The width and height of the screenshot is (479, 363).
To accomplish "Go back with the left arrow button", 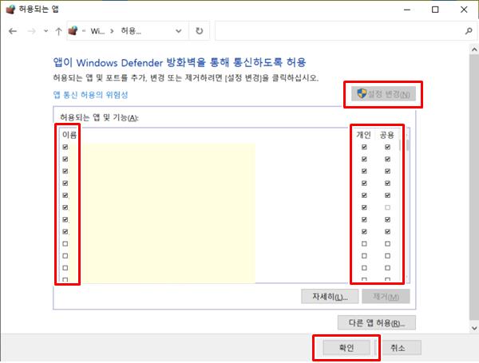I will pyautogui.click(x=13, y=31).
